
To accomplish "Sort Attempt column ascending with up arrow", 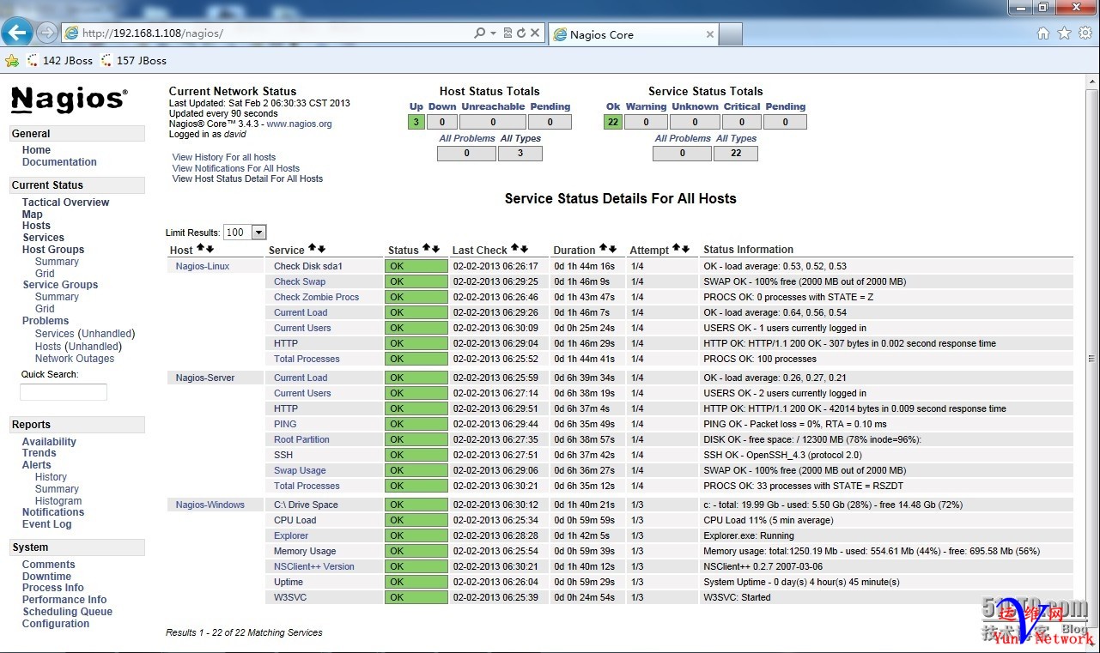I will pos(676,249).
